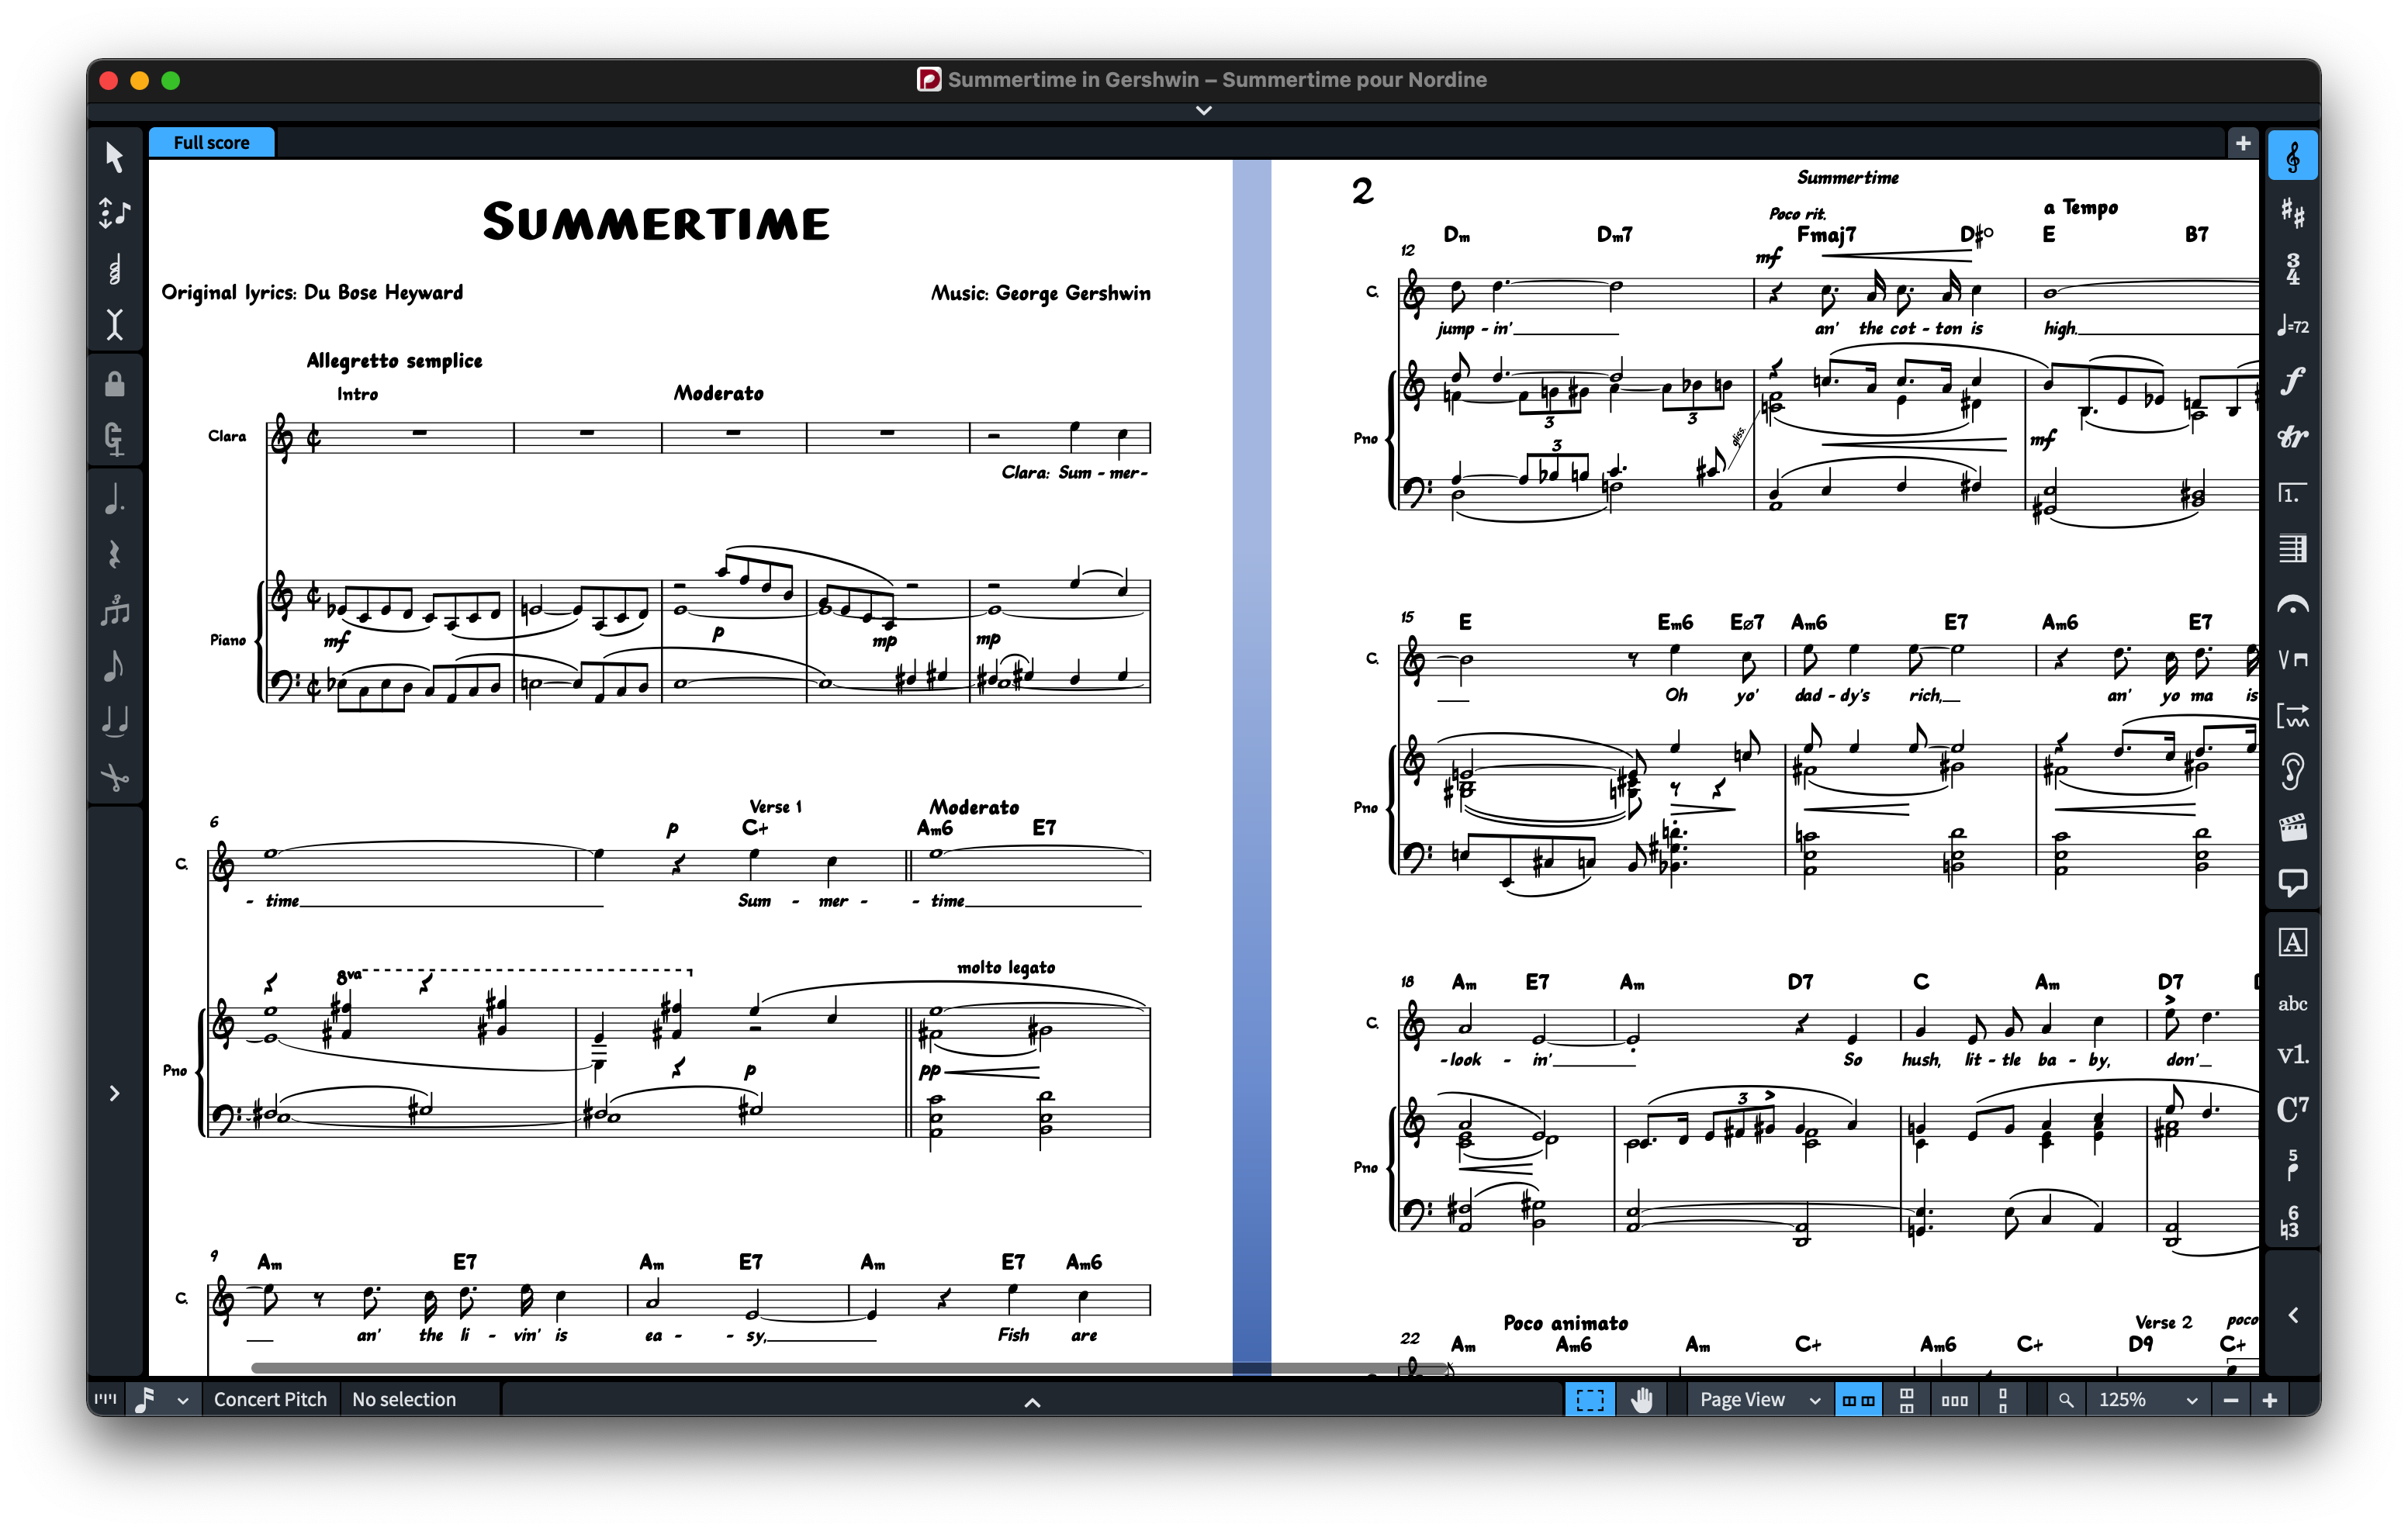Viewport: 2408px width, 1531px height.
Task: Toggle Lock Duration padlock
Action: 114,384
